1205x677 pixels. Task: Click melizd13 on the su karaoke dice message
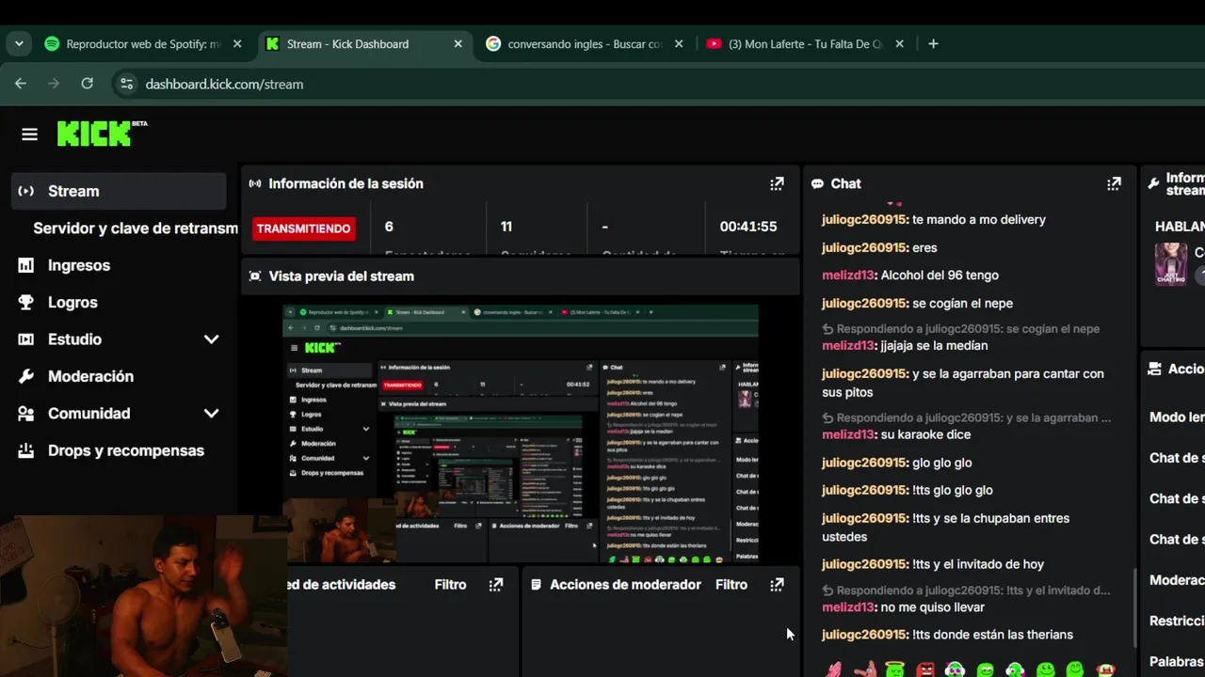point(849,434)
